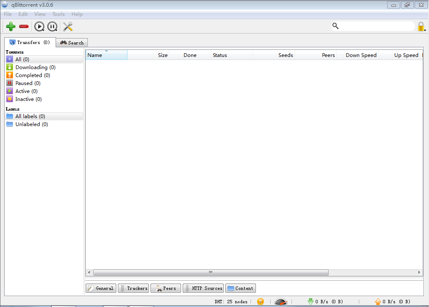Click DHT: 25 nodes status text

click(231, 302)
